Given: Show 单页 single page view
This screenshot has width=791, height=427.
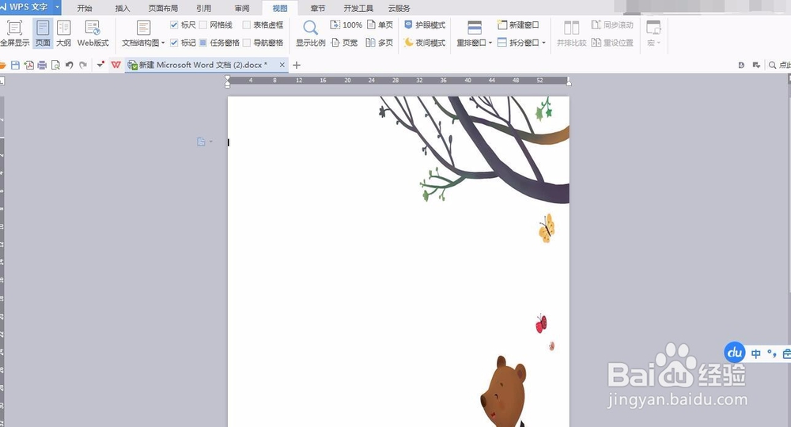Looking at the screenshot, I should 380,25.
